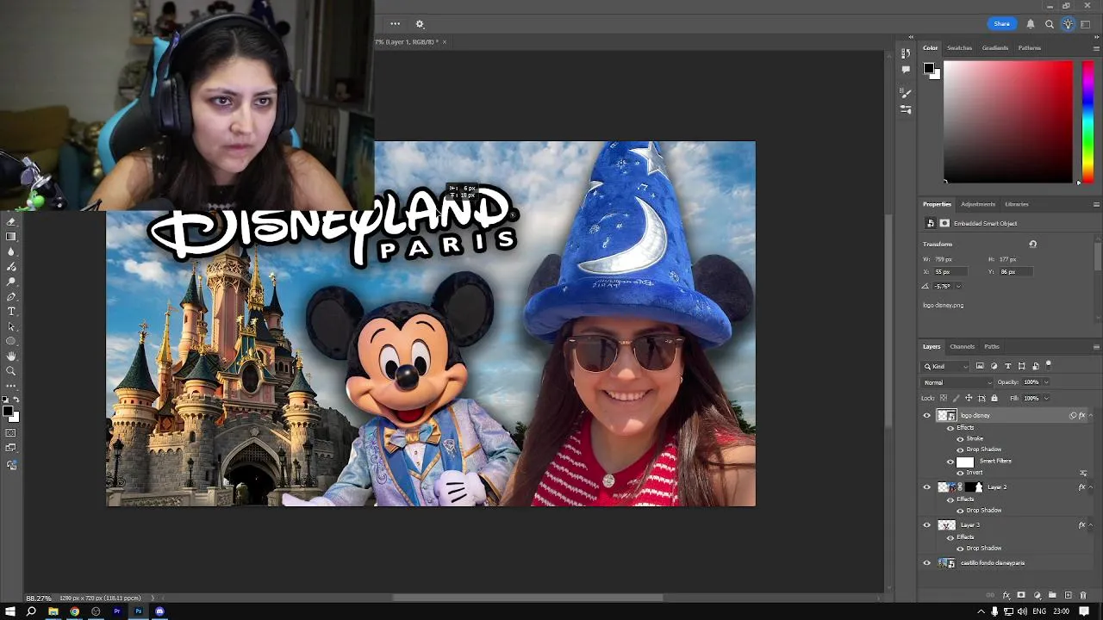
Task: Toggle the layer filter on/off switch
Action: [x=1048, y=365]
